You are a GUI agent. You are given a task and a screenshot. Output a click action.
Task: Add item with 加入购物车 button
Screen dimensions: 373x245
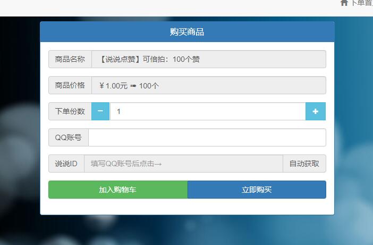coord(118,190)
